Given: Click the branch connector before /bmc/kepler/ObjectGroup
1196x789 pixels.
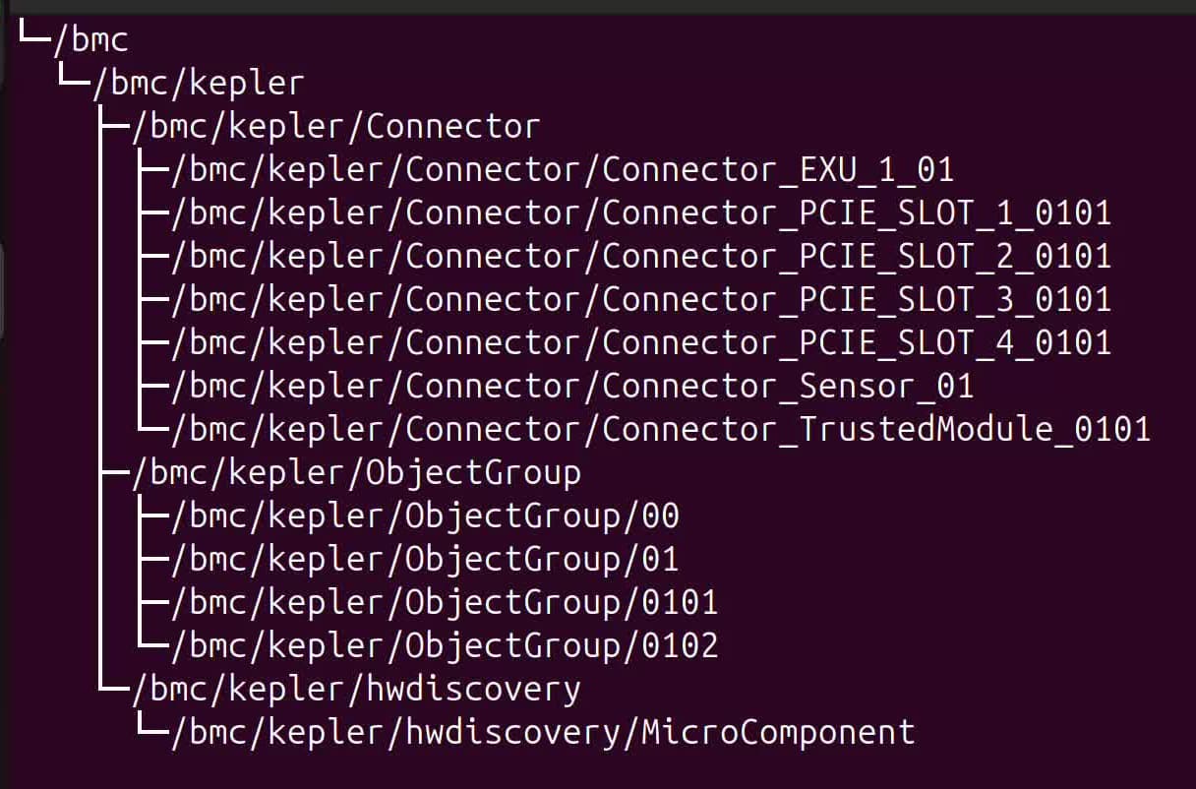Looking at the screenshot, I should tap(114, 473).
